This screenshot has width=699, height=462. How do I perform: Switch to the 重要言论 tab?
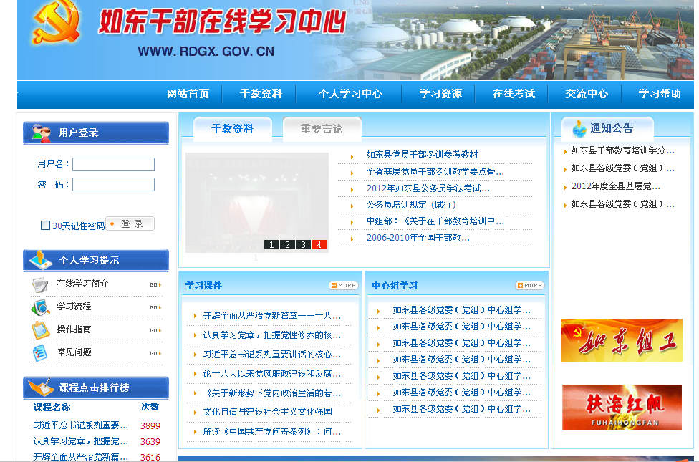click(322, 129)
